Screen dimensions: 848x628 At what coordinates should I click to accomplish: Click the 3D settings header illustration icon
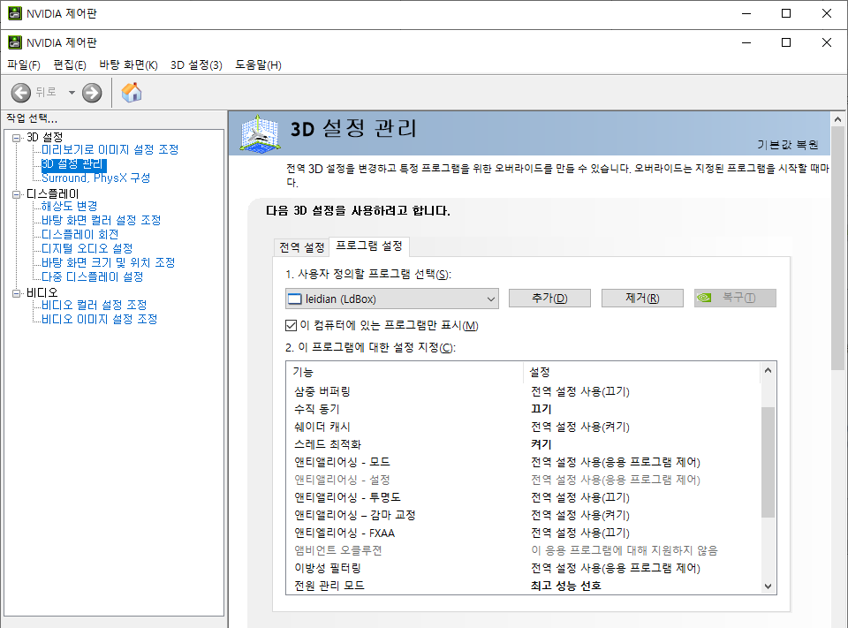pyautogui.click(x=260, y=132)
